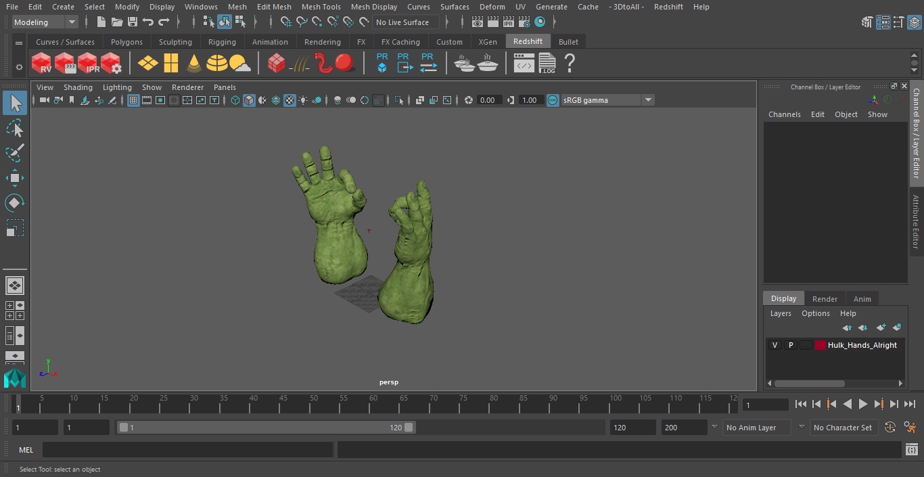The width and height of the screenshot is (924, 477).
Task: Open the Mesh Tools menu
Action: point(321,7)
